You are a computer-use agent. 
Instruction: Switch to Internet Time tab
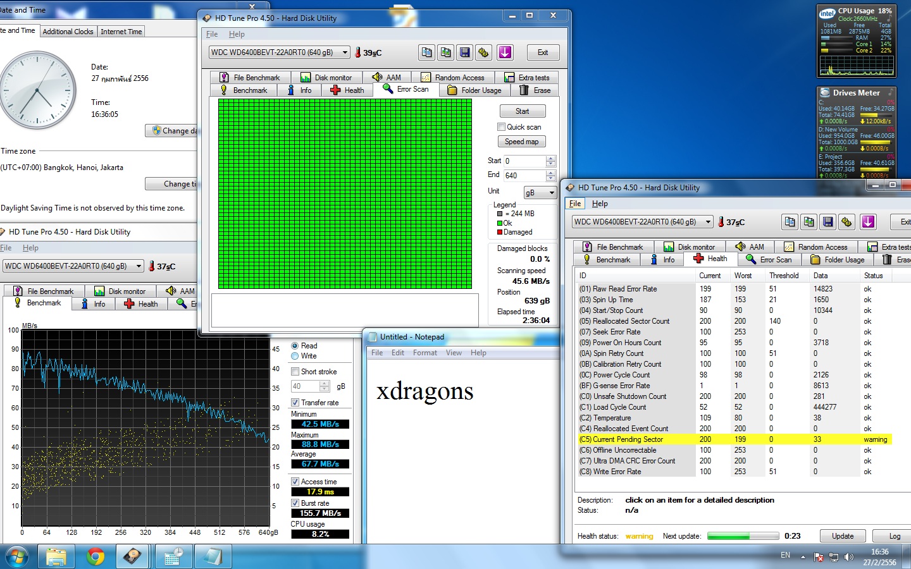pos(121,32)
